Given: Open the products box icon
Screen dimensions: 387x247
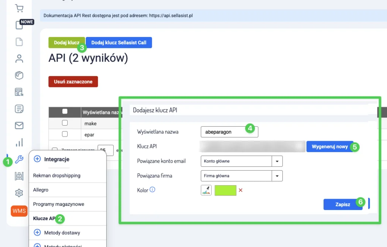Looking at the screenshot, I should coord(19,75).
